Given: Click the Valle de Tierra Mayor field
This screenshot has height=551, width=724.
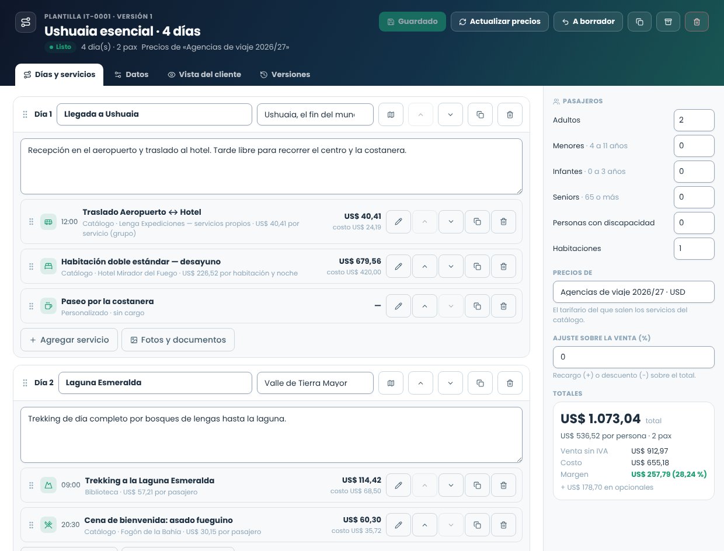Looking at the screenshot, I should pos(315,383).
